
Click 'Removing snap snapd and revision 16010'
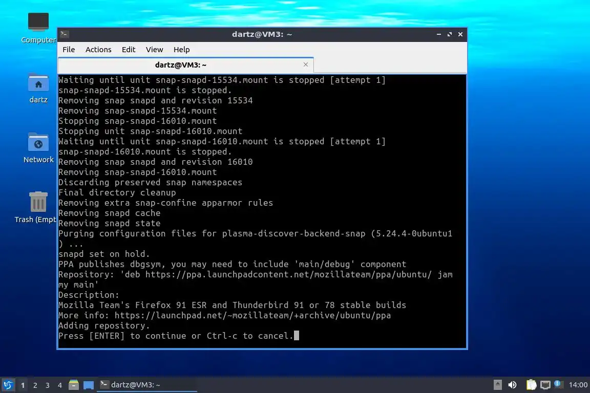[x=155, y=162]
